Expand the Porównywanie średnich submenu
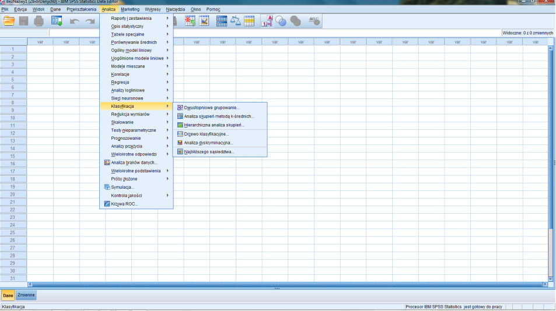Image resolution: width=556 pixels, height=311 pixels. tap(137, 42)
